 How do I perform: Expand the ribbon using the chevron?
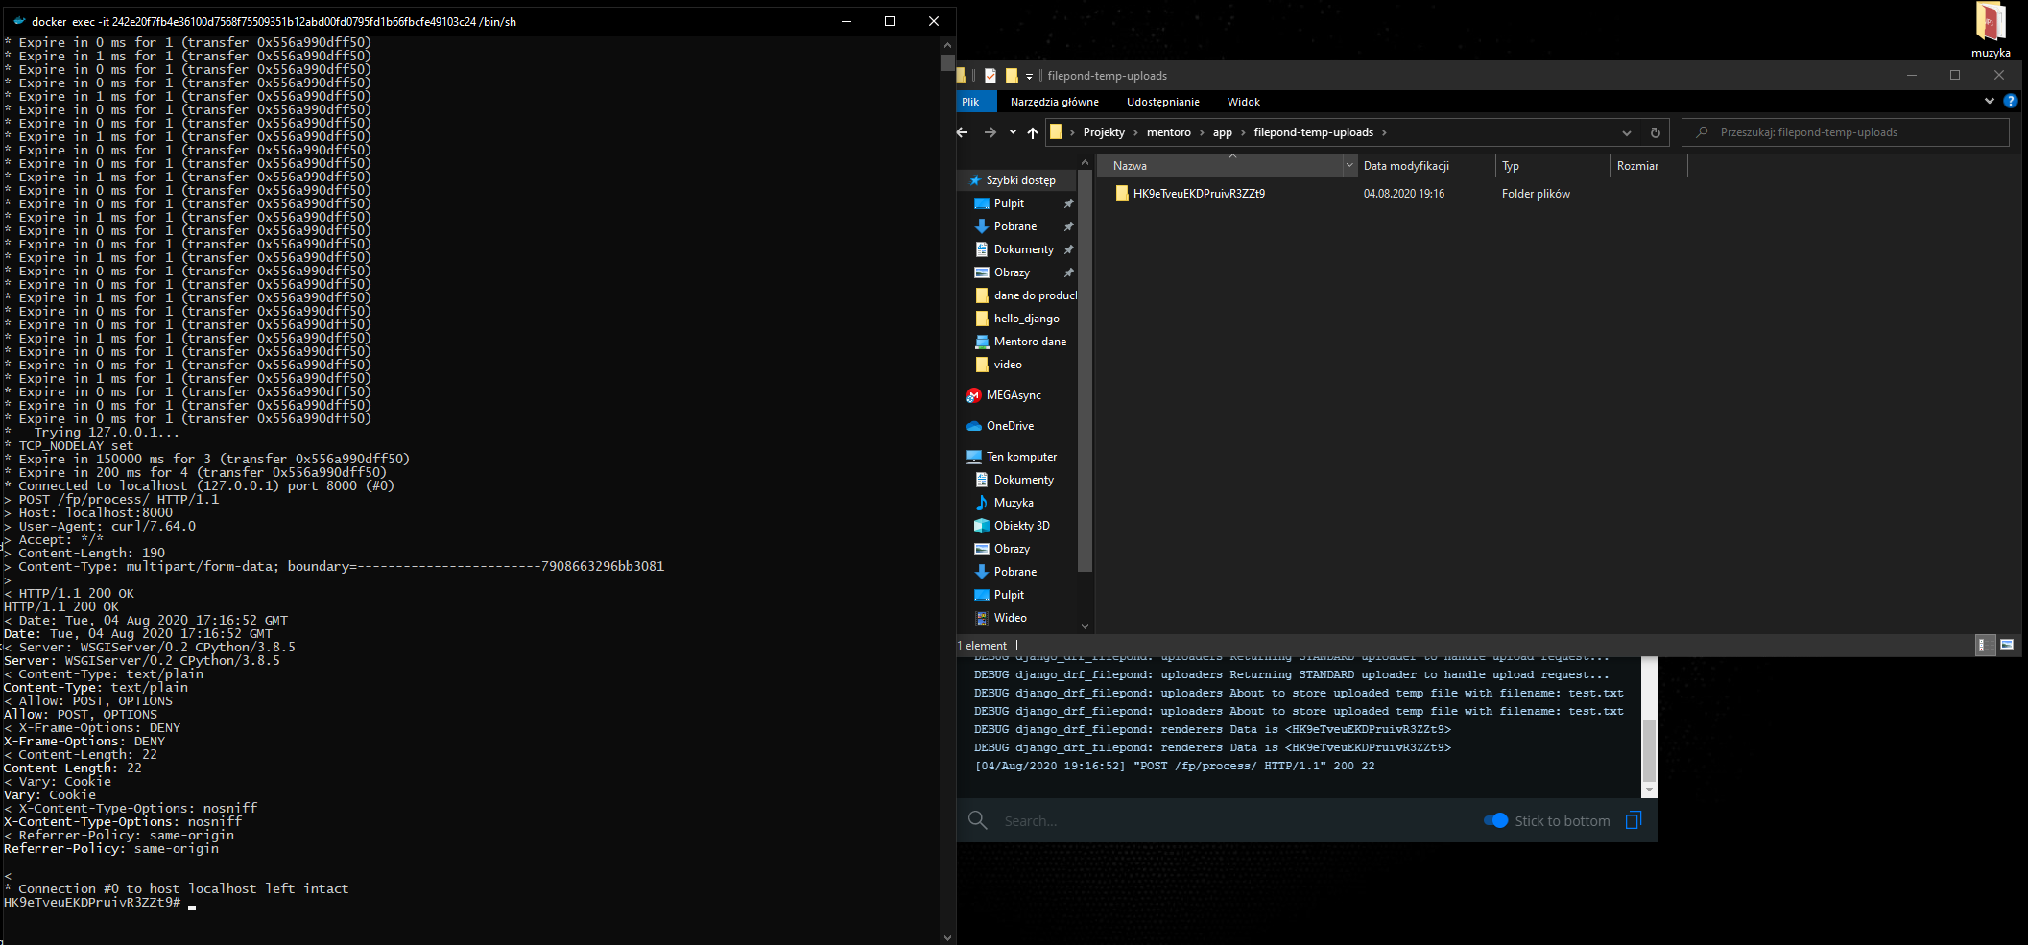(1988, 101)
